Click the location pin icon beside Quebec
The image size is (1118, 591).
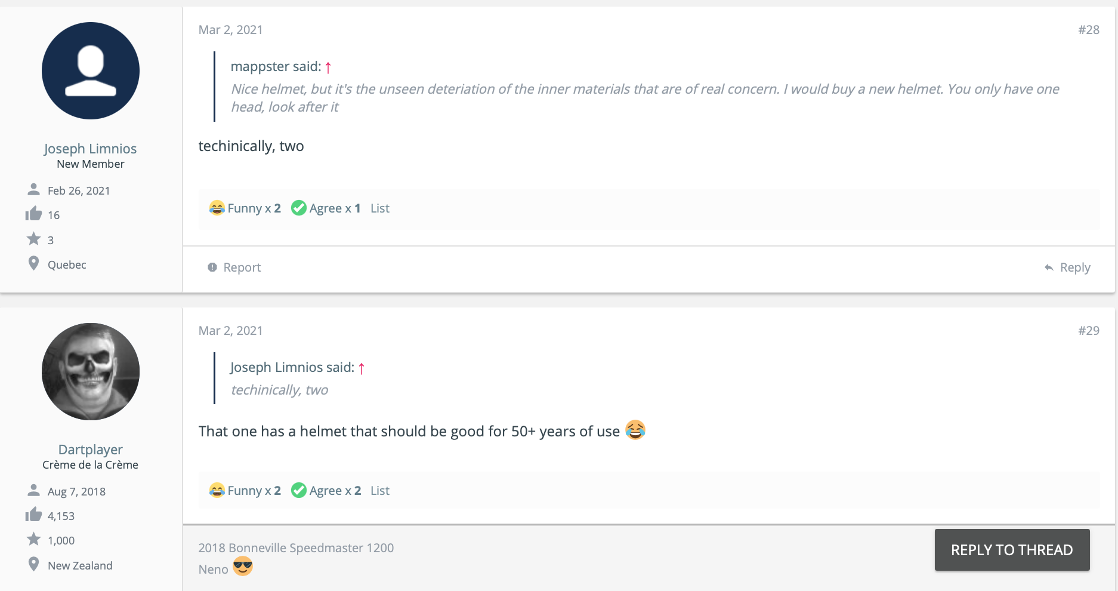click(x=34, y=263)
